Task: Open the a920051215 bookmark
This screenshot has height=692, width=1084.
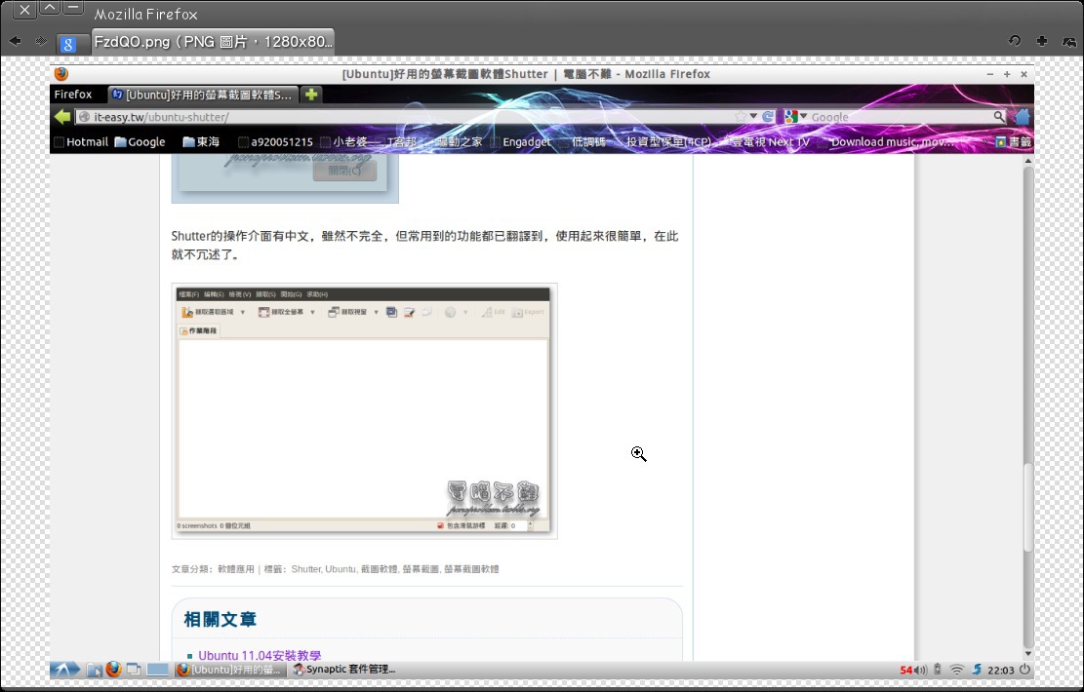Action: [x=275, y=142]
